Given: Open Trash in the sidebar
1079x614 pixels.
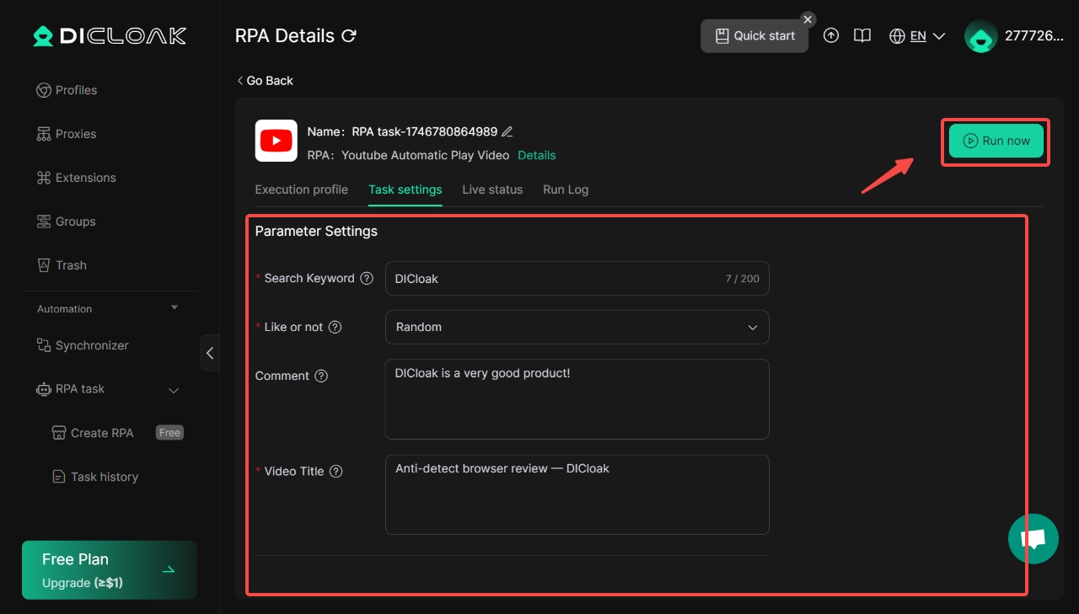Looking at the screenshot, I should pyautogui.click(x=62, y=265).
